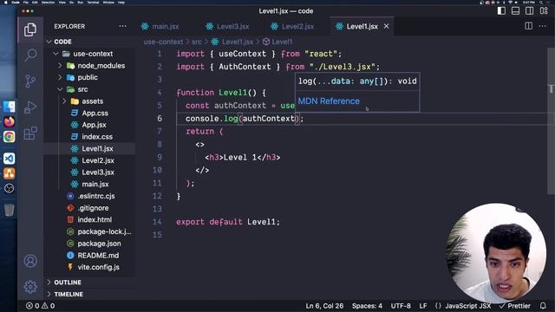
Task: Open Customize Layout icon
Action: [544, 11]
